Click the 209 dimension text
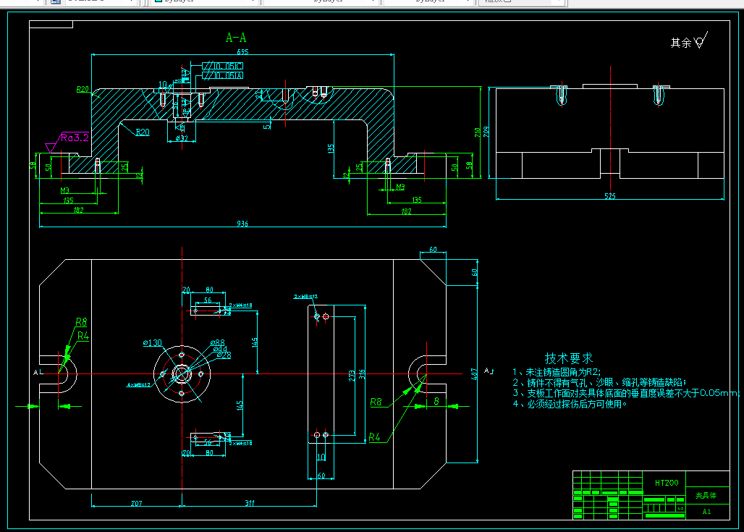744x532 pixels. pos(486,132)
